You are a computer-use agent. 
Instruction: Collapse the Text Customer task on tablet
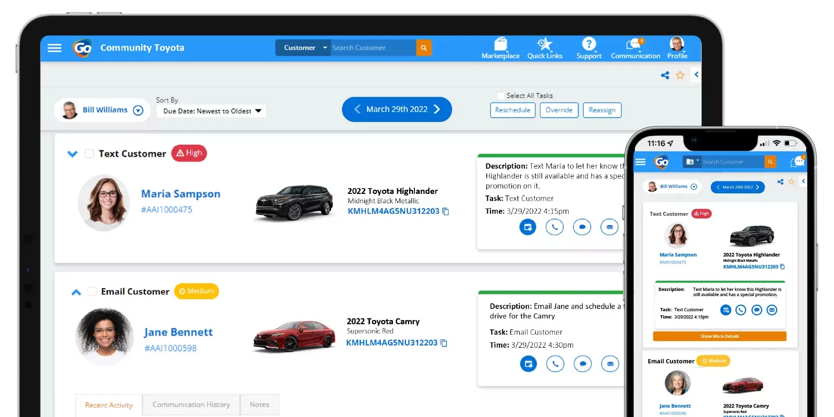point(72,154)
